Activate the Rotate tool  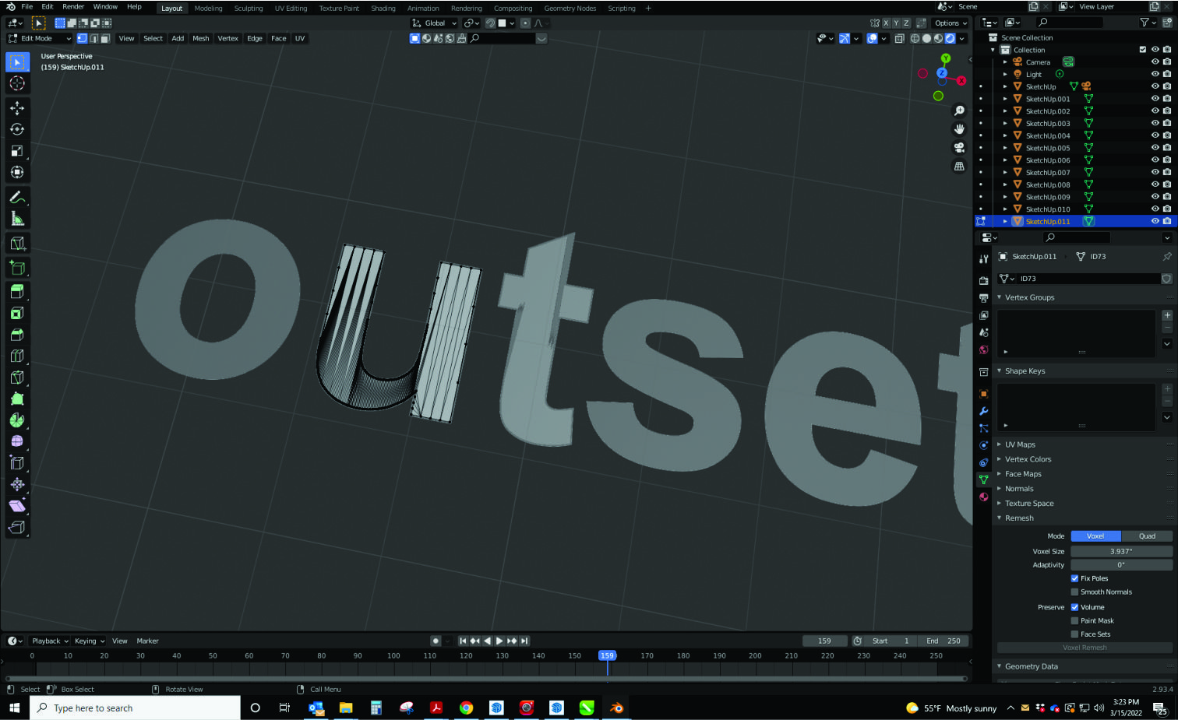coord(17,129)
